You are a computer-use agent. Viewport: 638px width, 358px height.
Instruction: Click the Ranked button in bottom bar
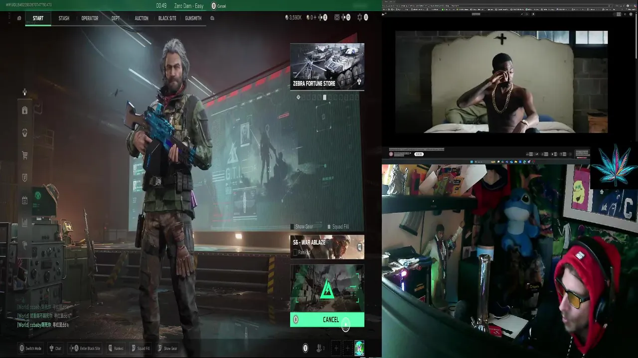[115, 349]
